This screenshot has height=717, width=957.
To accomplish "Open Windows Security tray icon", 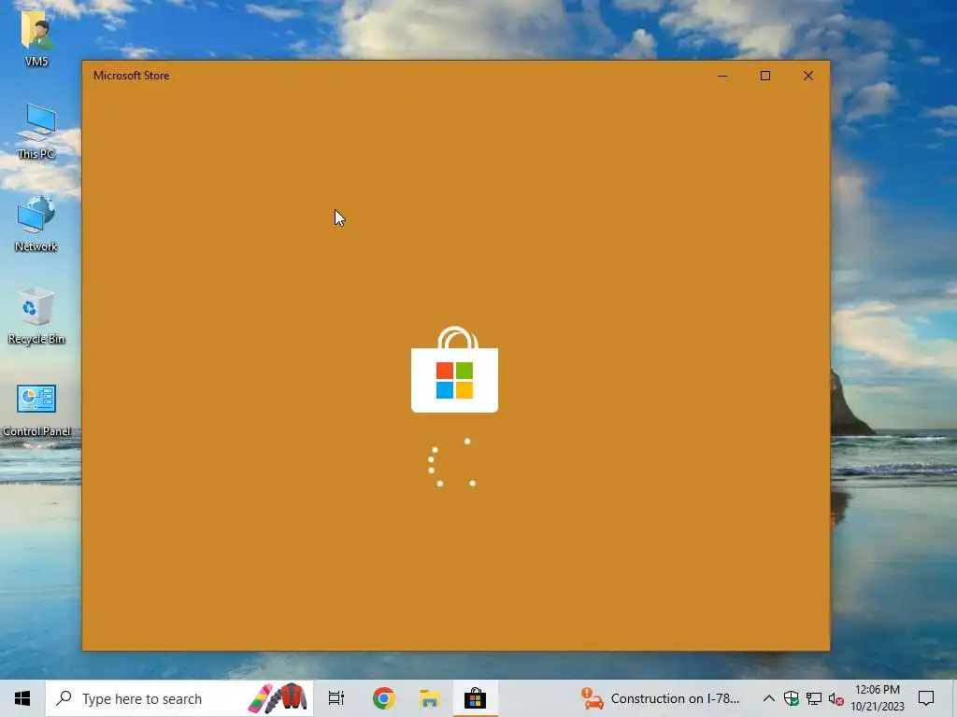I will tap(791, 698).
